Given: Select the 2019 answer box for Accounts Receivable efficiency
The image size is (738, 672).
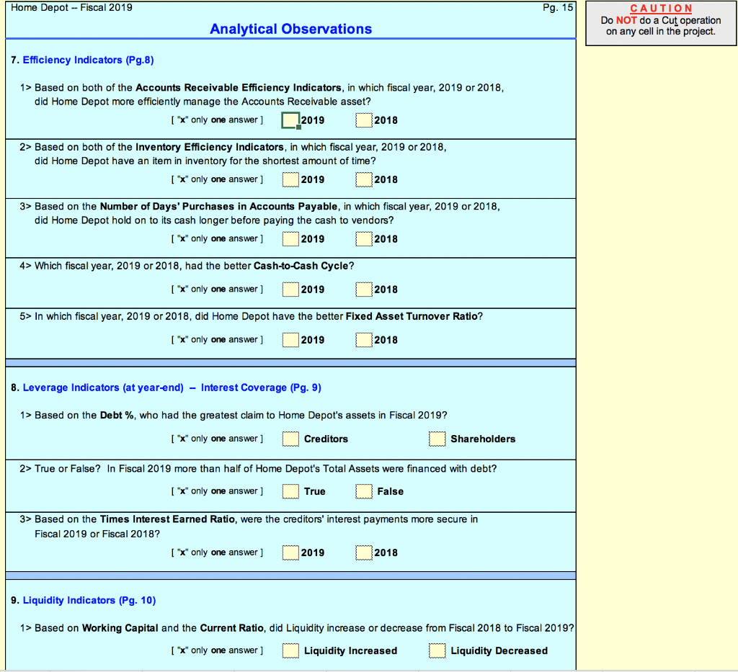Looking at the screenshot, I should [x=290, y=120].
